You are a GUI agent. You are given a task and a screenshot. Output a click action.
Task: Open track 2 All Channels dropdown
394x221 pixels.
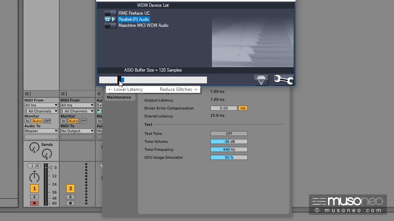[x=77, y=111]
